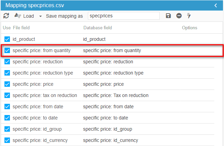This screenshot has height=146, width=224.
Task: Toggle the from quantity row checkbox
Action: click(x=7, y=51)
